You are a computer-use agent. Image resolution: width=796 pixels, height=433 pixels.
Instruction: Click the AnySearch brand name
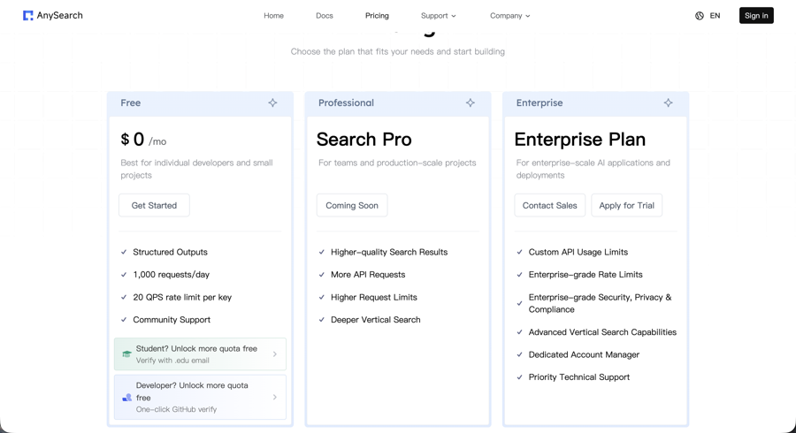click(59, 16)
